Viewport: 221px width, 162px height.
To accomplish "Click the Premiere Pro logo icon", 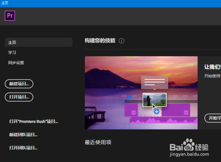I will (x=10, y=15).
